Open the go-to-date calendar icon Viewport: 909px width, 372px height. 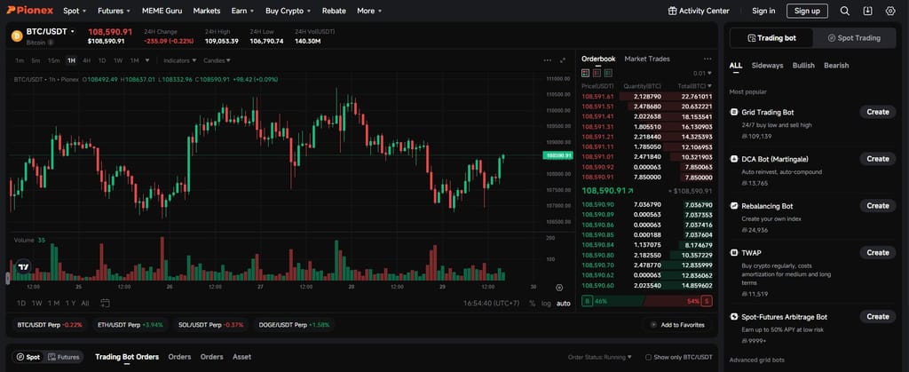(105, 303)
